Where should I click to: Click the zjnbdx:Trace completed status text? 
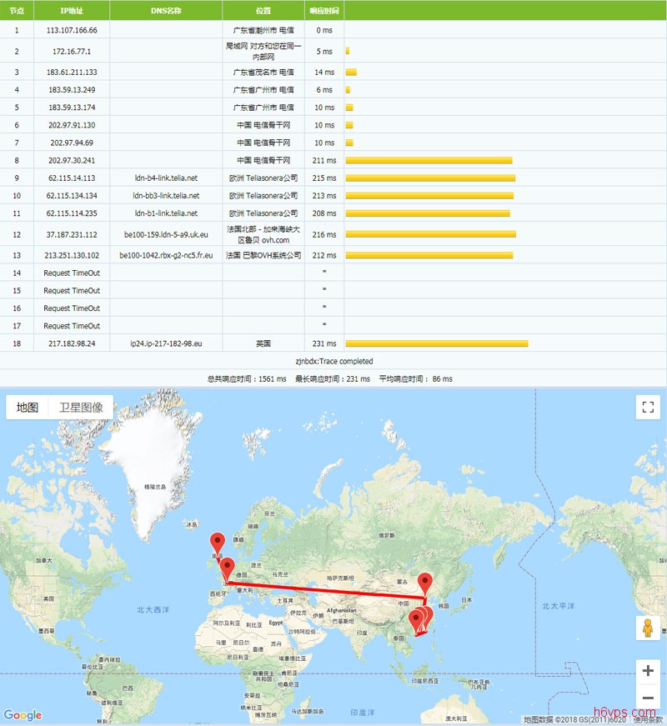point(334,361)
